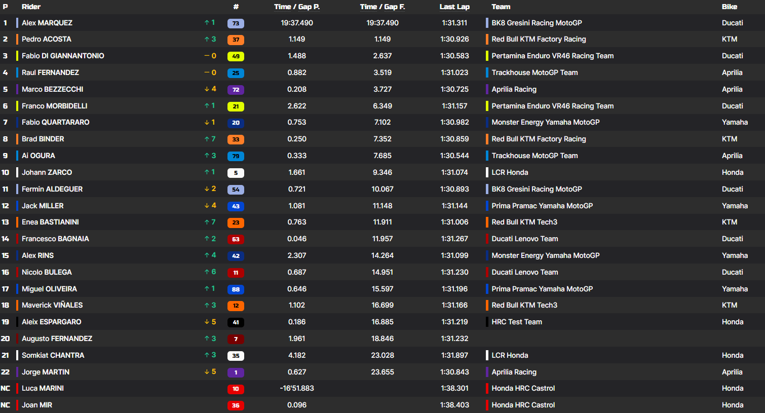
Task: Select the yellow number 49 badge
Action: (236, 56)
